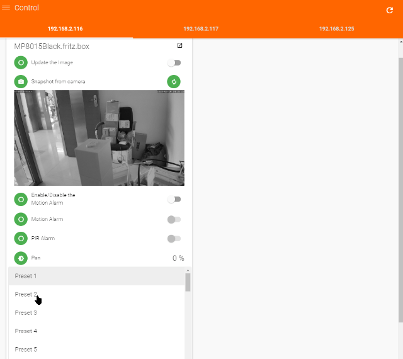The width and height of the screenshot is (403, 359).
Task: Click green refresh button for camera snapshot
Action: [174, 81]
